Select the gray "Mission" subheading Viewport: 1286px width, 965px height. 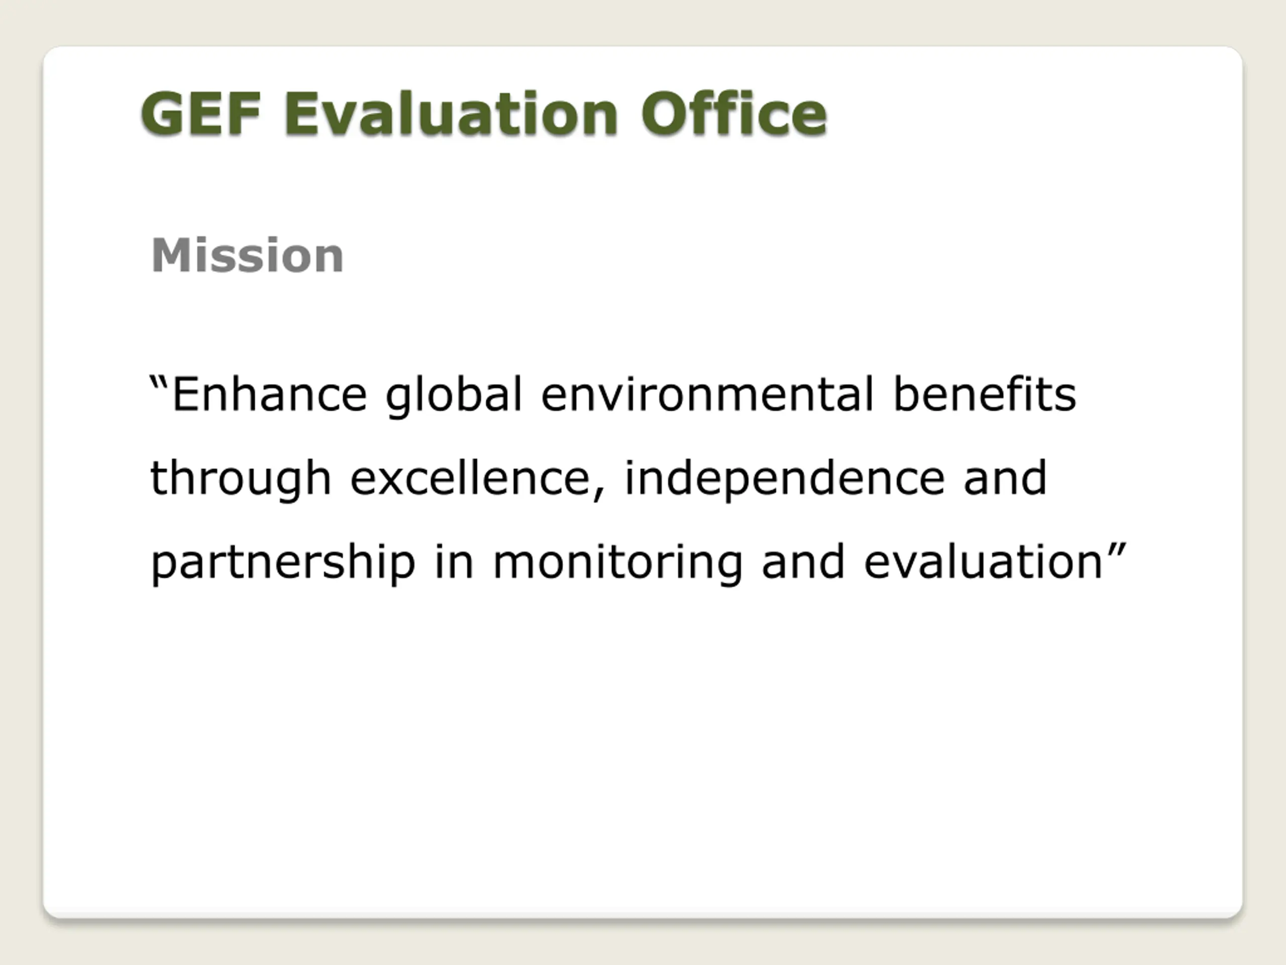coord(247,255)
